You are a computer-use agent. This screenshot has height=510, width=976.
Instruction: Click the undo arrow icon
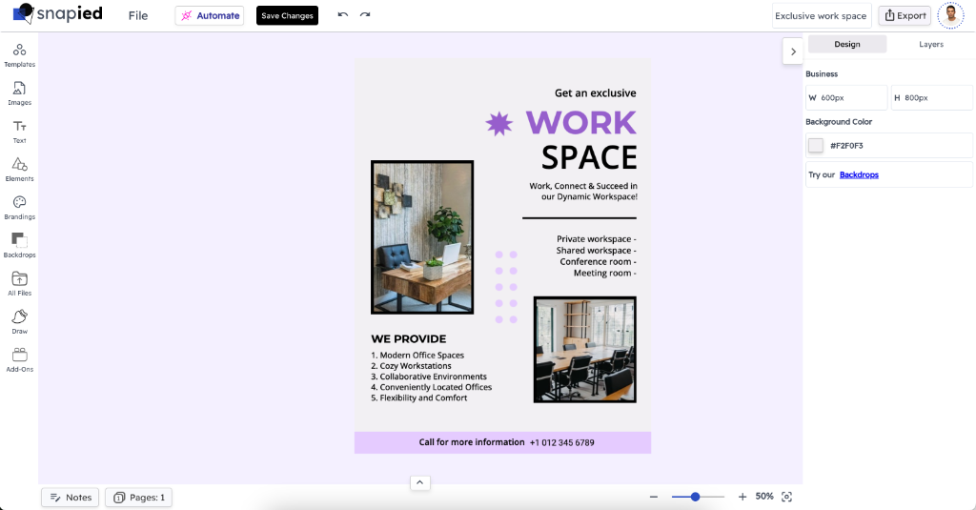click(343, 15)
